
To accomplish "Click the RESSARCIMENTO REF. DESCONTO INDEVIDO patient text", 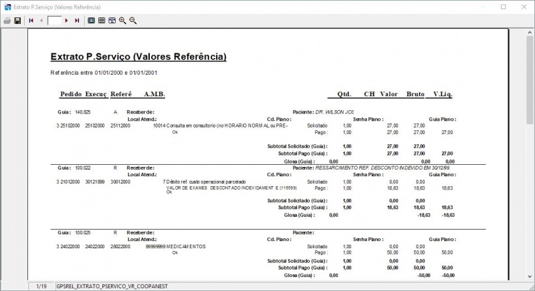I will (x=383, y=168).
